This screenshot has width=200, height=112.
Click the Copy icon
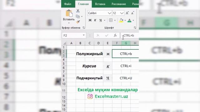click(78, 16)
